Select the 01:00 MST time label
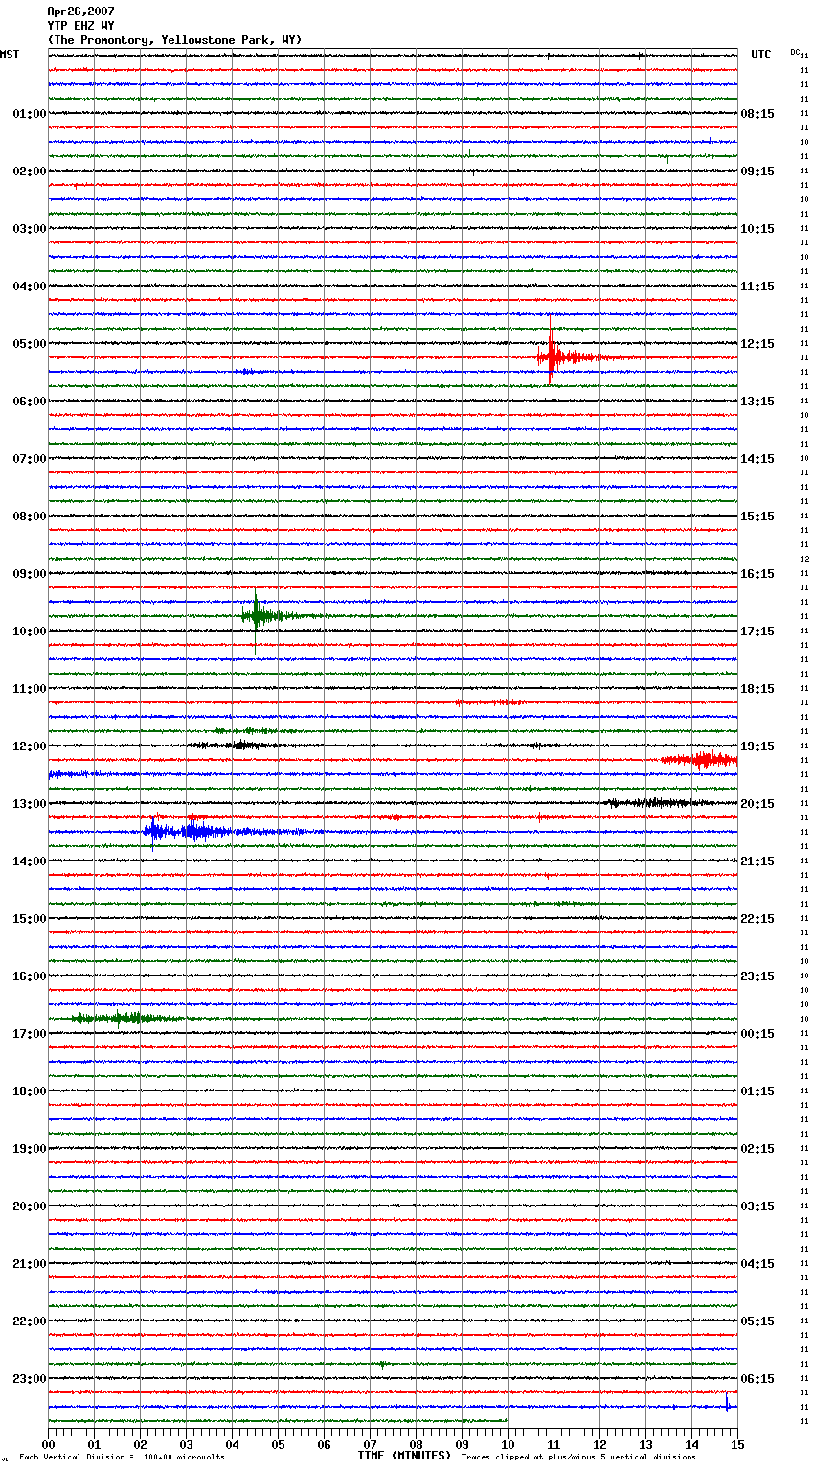 (x=29, y=114)
